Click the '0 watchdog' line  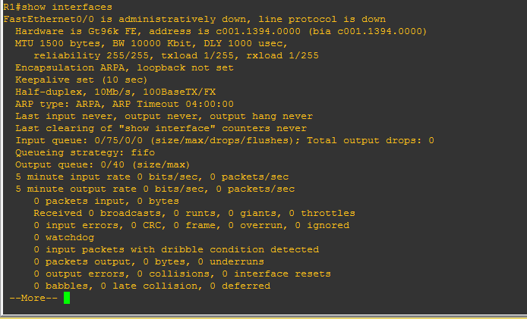(64, 237)
